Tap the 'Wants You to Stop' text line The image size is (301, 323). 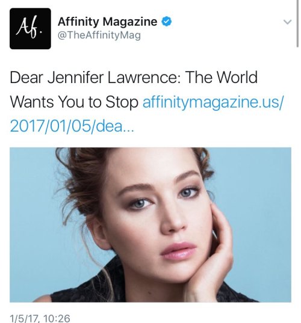pyautogui.click(x=74, y=102)
